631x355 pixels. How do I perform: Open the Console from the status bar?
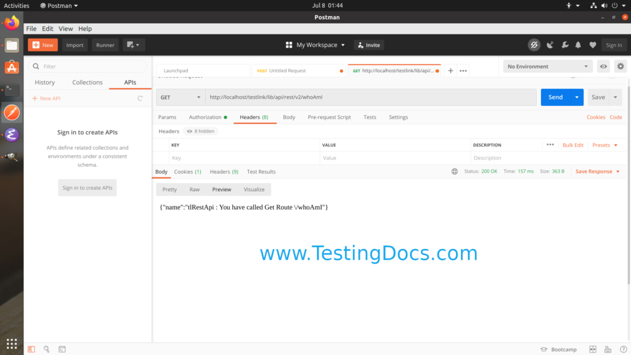click(62, 348)
